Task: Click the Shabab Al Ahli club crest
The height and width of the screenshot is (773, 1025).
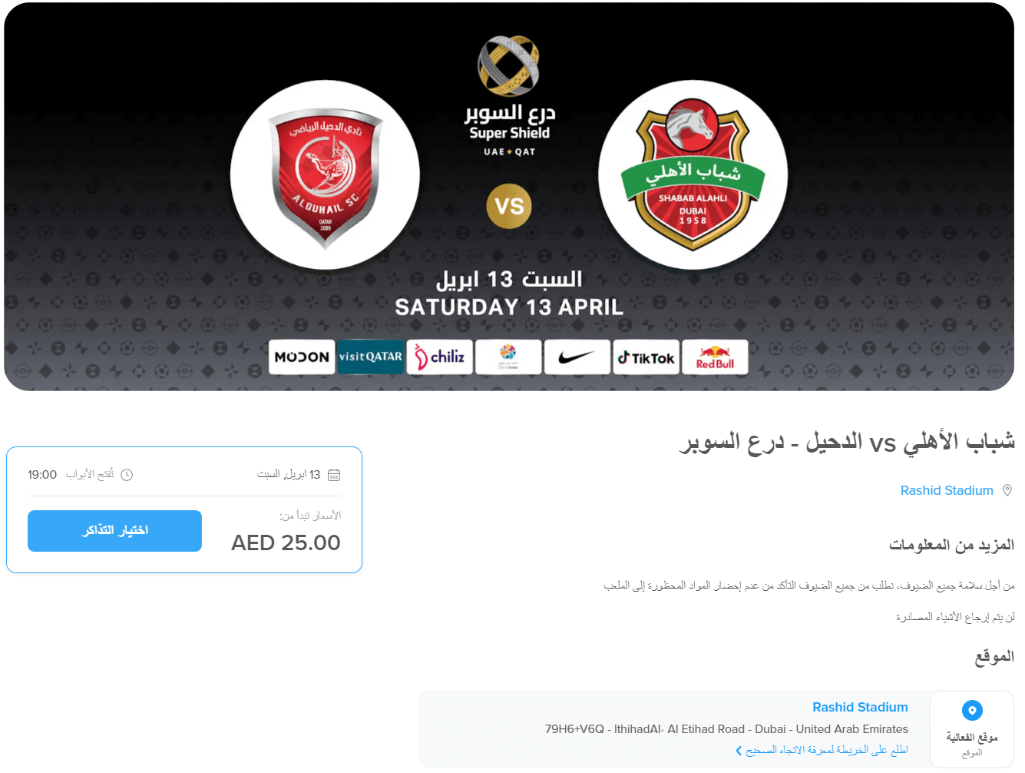Action: pos(693,175)
